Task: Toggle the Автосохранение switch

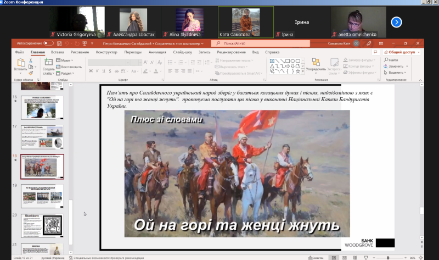Action: click(48, 43)
